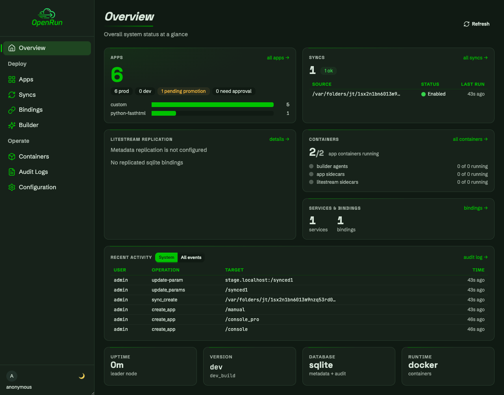Click the '0 dev' badge
Image resolution: width=504 pixels, height=395 pixels.
145,91
